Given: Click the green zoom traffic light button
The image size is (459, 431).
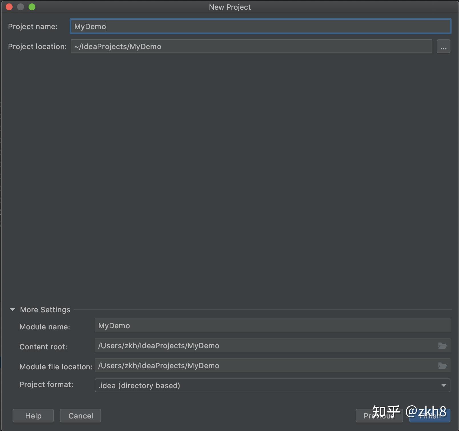Looking at the screenshot, I should coord(32,7).
